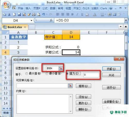Viewport: 129px width, 117px height.
Task: Open the Name Box dropdown arrow
Action: coord(31,21)
